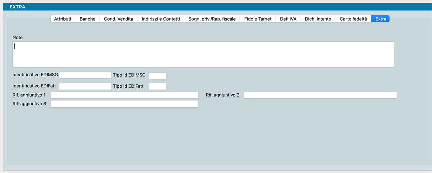Select the Tipo id EDIFatt field
The height and width of the screenshot is (173, 432).
point(157,86)
